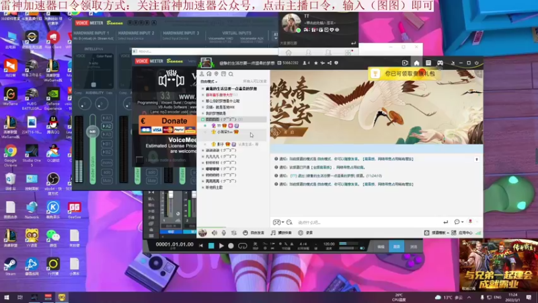Screen dimensions: 538x303
Task: Click the Comp knob on Voicemeeter input 1
Action: [x=85, y=104]
